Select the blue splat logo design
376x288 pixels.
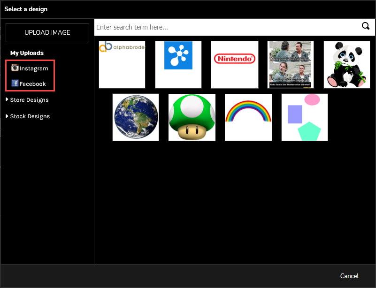(178, 65)
